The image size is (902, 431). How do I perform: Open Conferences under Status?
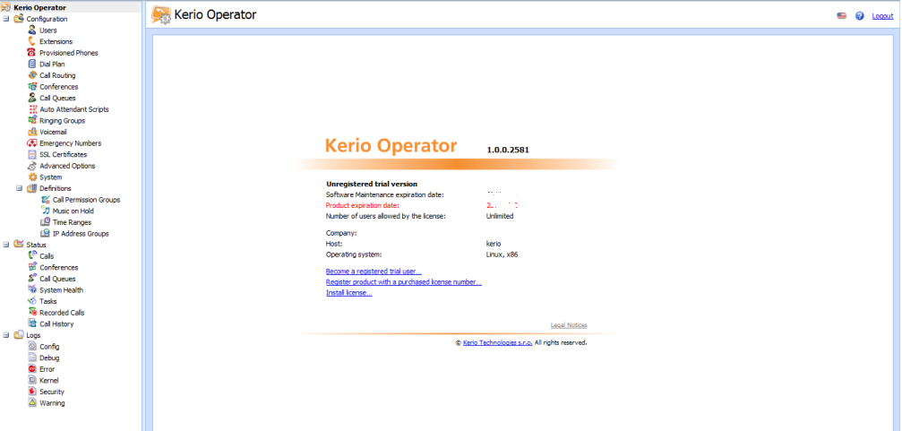[x=59, y=267]
